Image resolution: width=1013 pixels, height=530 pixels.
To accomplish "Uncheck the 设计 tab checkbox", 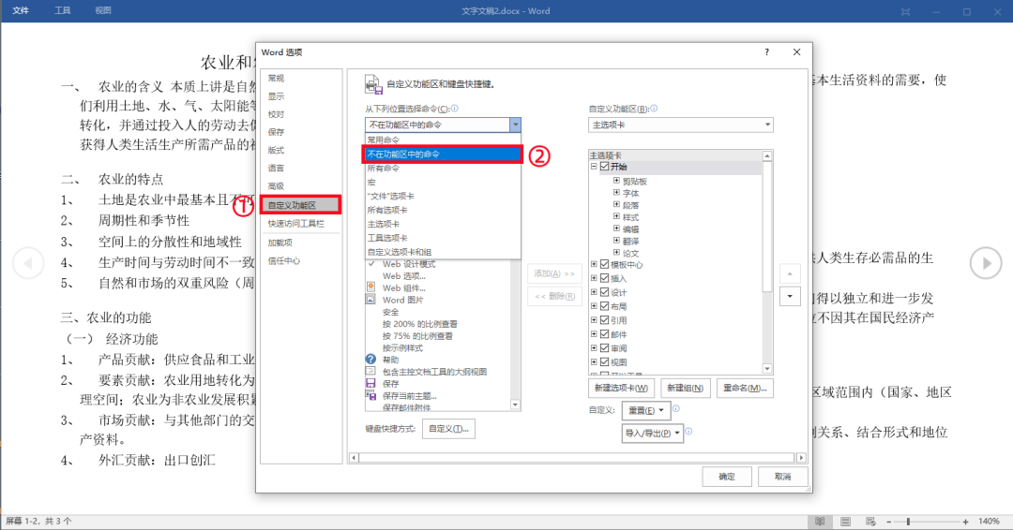I will pyautogui.click(x=605, y=292).
